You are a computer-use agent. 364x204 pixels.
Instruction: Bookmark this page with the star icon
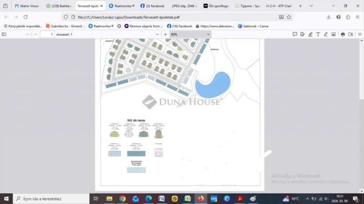289,17
